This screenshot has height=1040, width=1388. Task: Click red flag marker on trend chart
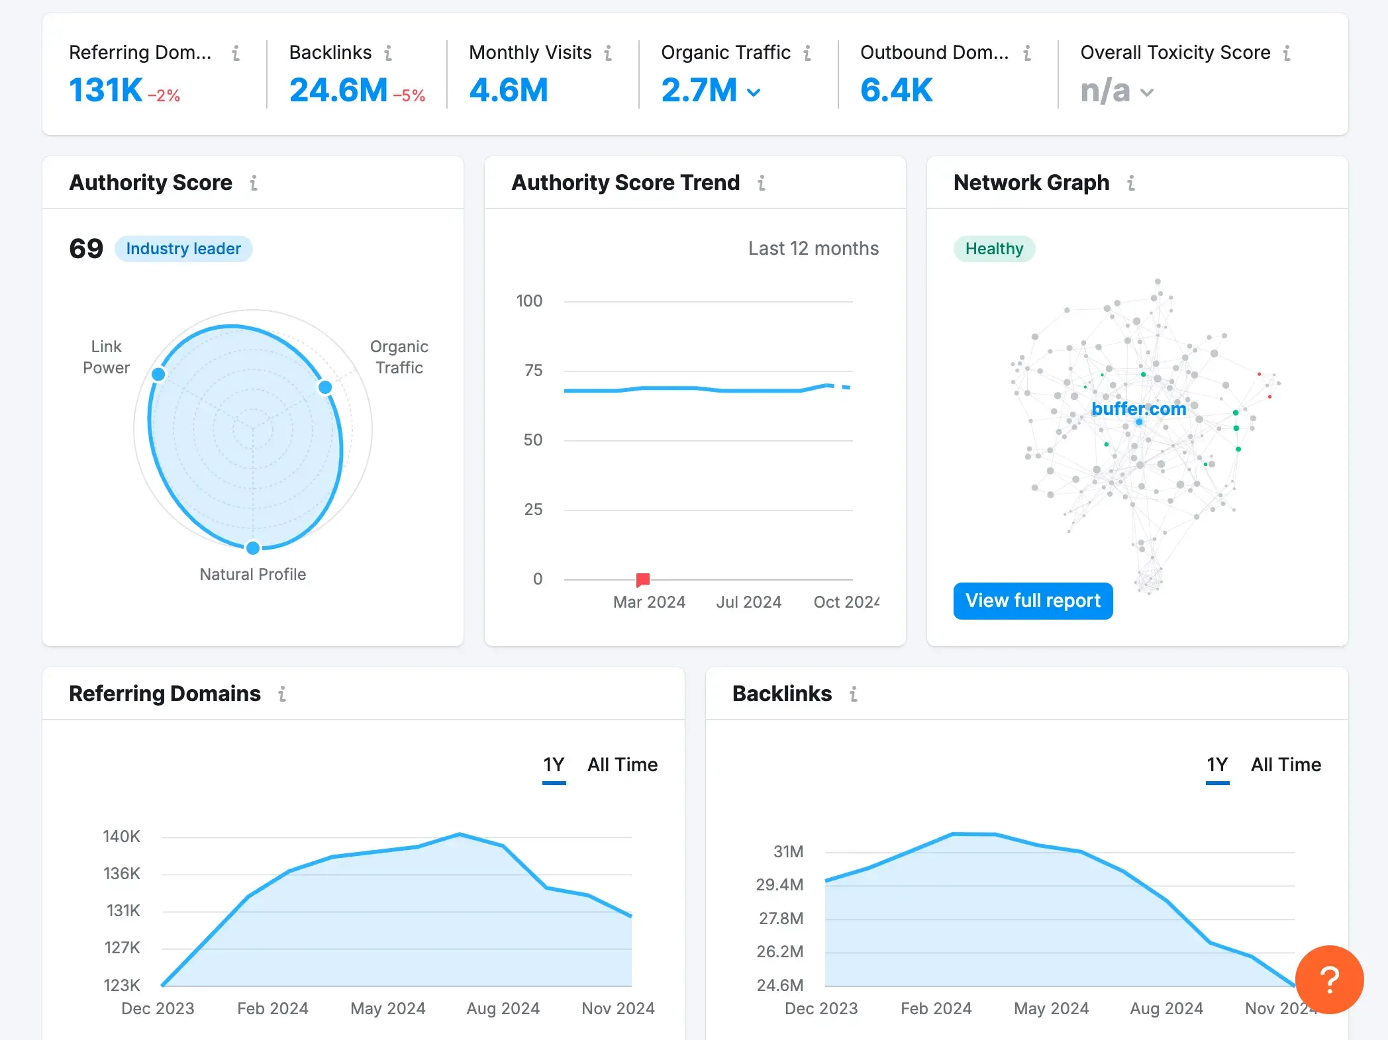[x=642, y=580]
